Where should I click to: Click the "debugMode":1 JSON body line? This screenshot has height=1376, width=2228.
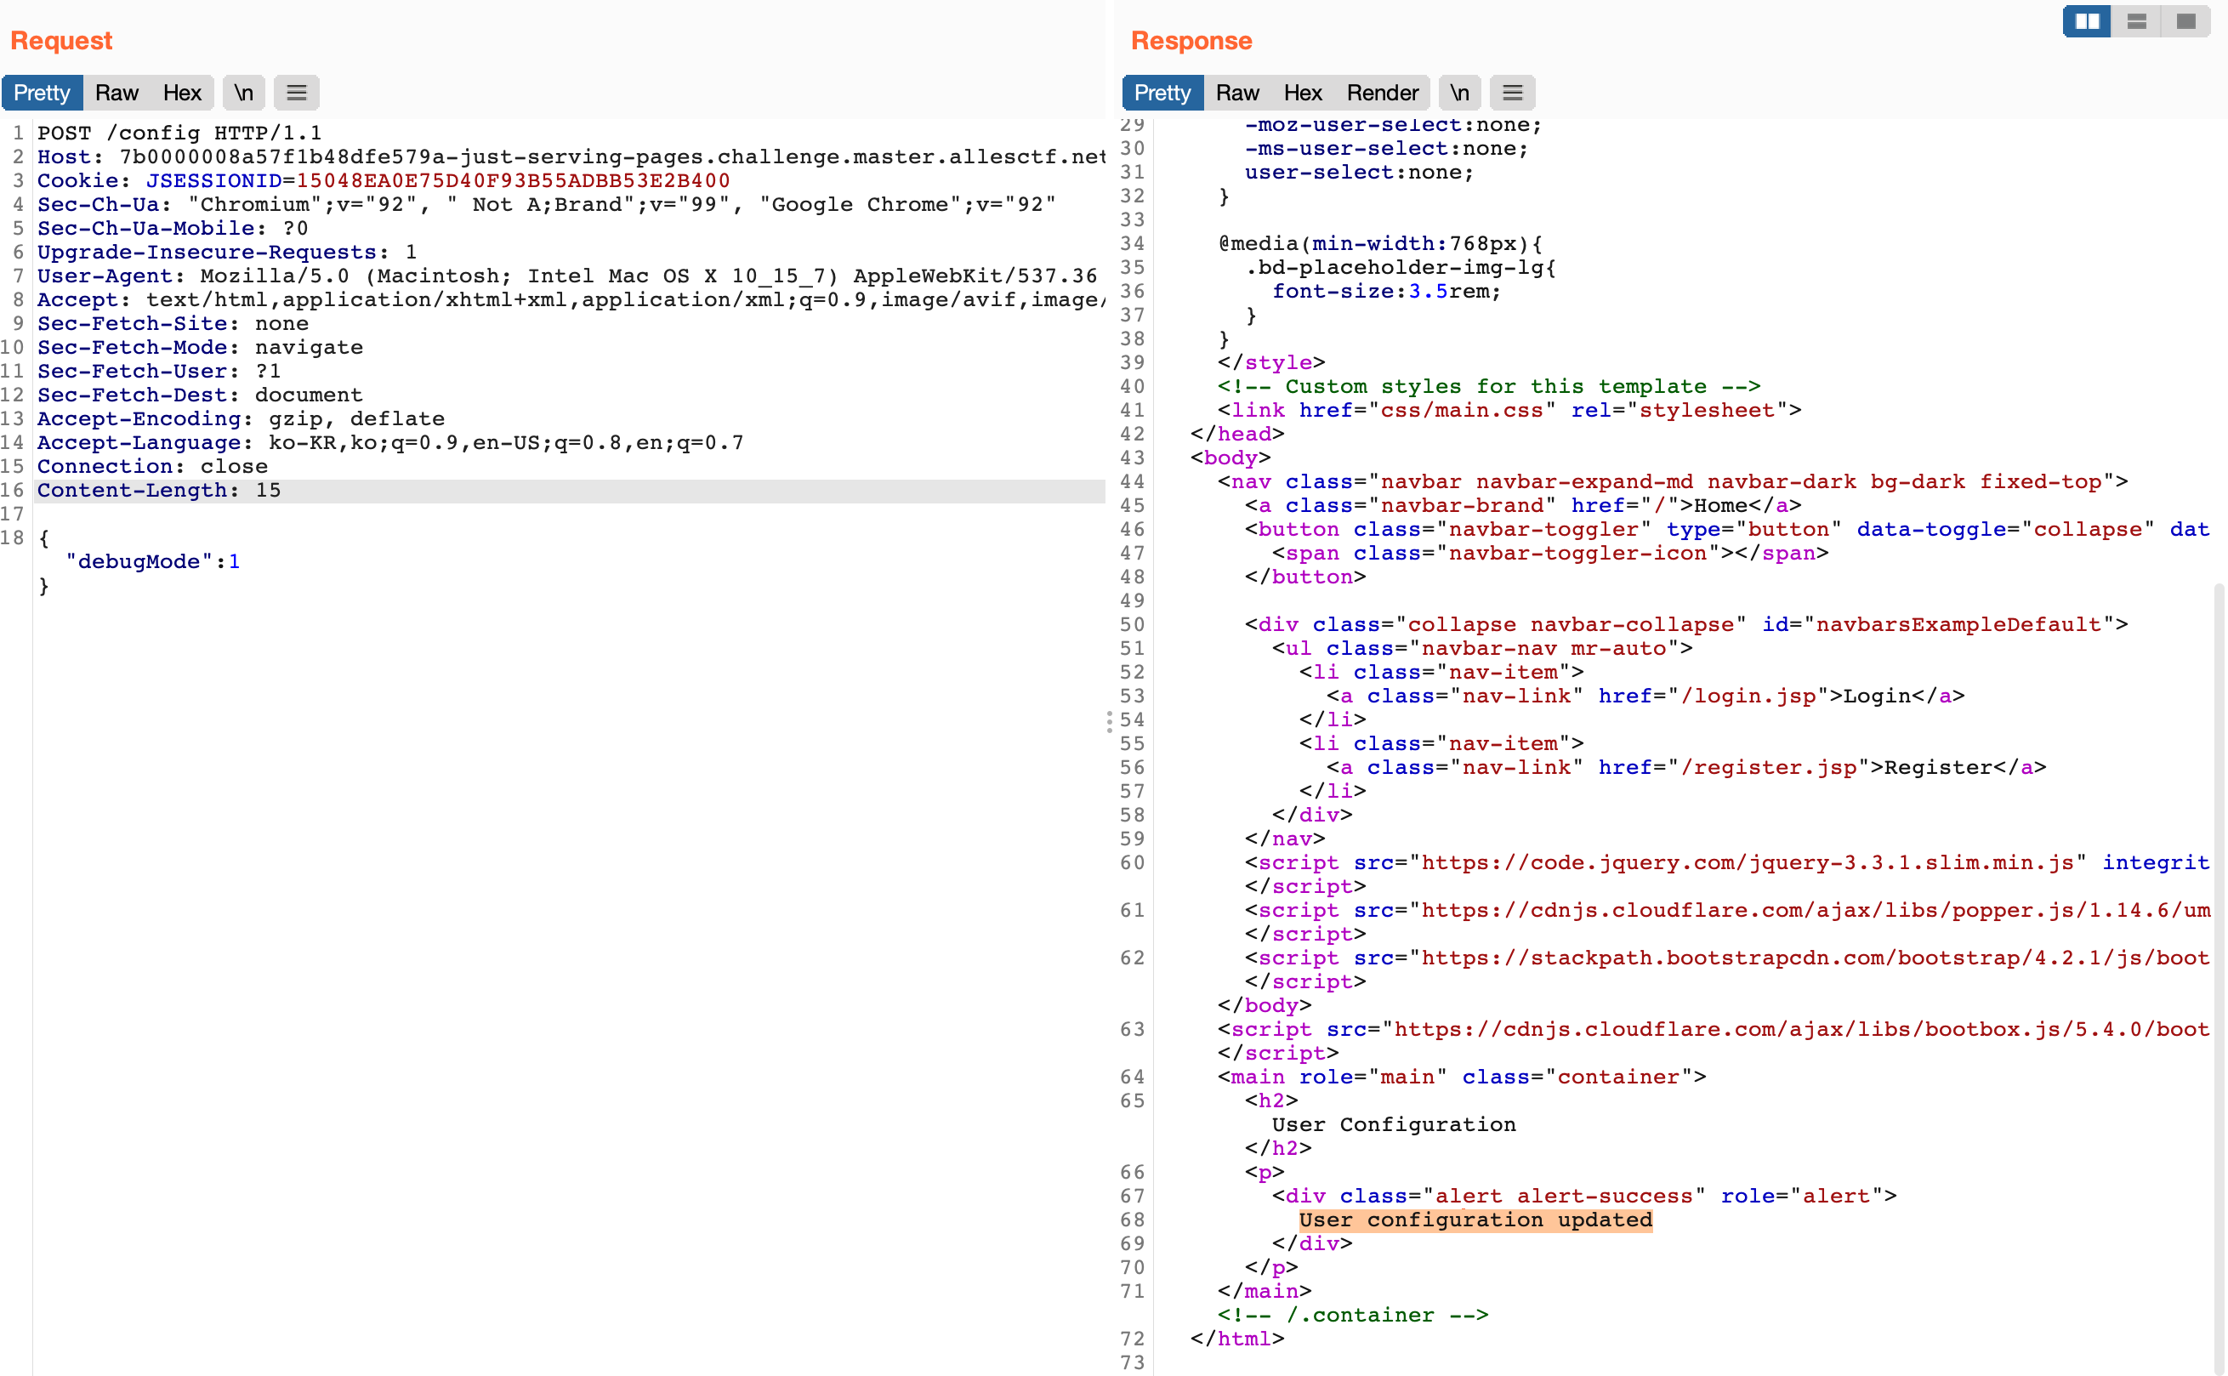153,561
